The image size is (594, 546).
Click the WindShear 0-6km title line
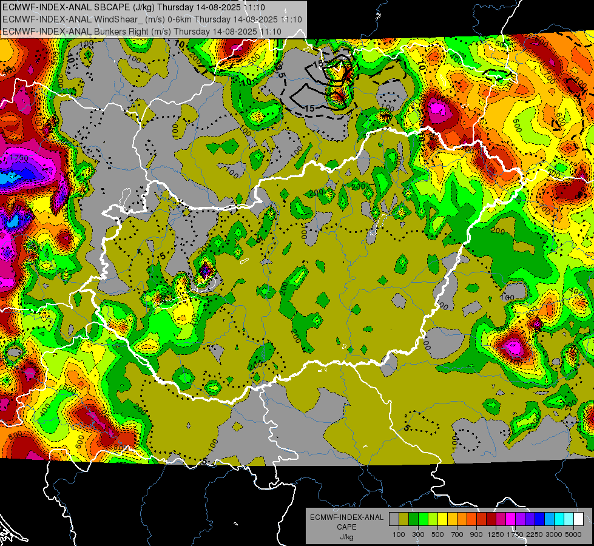[x=152, y=19]
